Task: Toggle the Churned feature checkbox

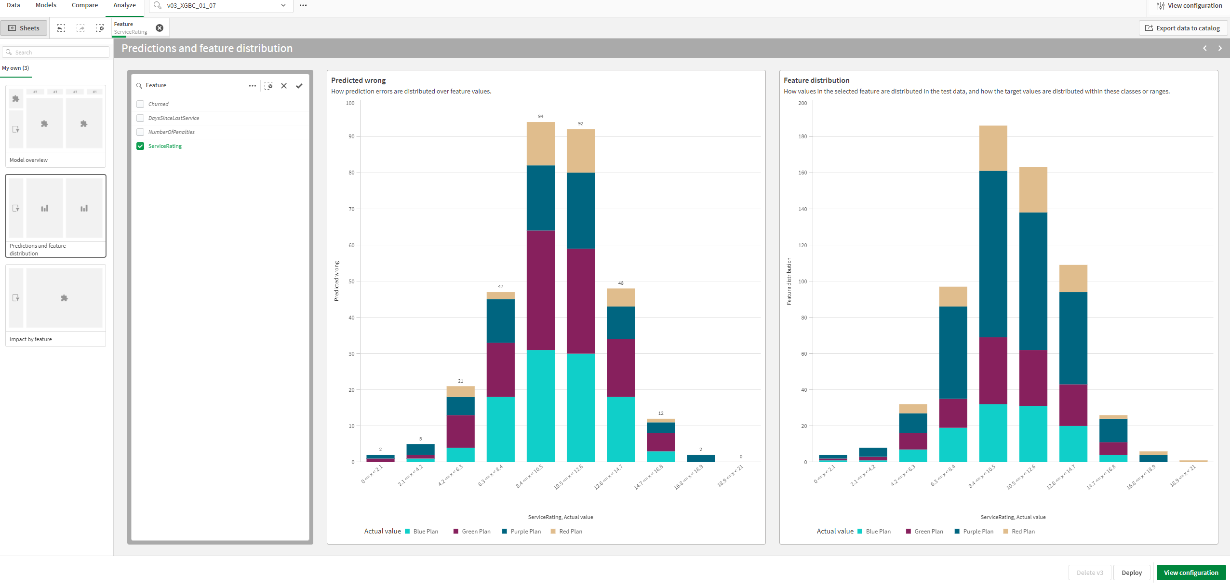Action: click(x=140, y=103)
